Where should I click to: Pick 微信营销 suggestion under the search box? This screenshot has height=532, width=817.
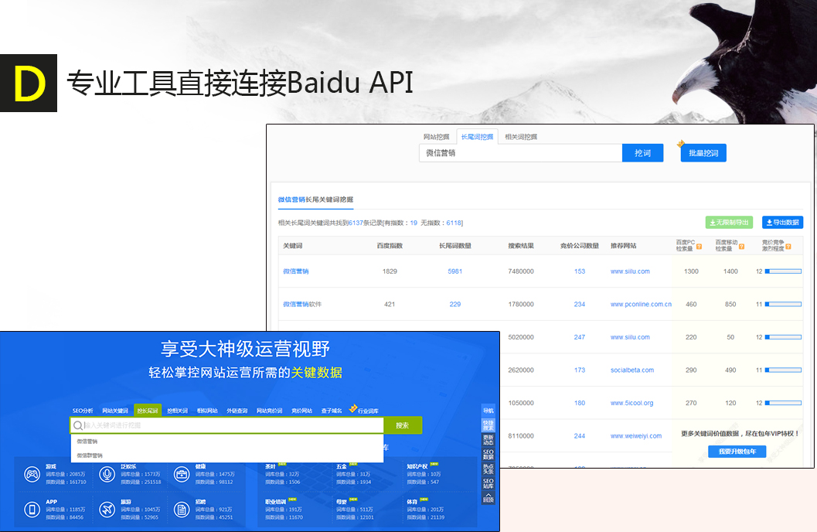(87, 442)
